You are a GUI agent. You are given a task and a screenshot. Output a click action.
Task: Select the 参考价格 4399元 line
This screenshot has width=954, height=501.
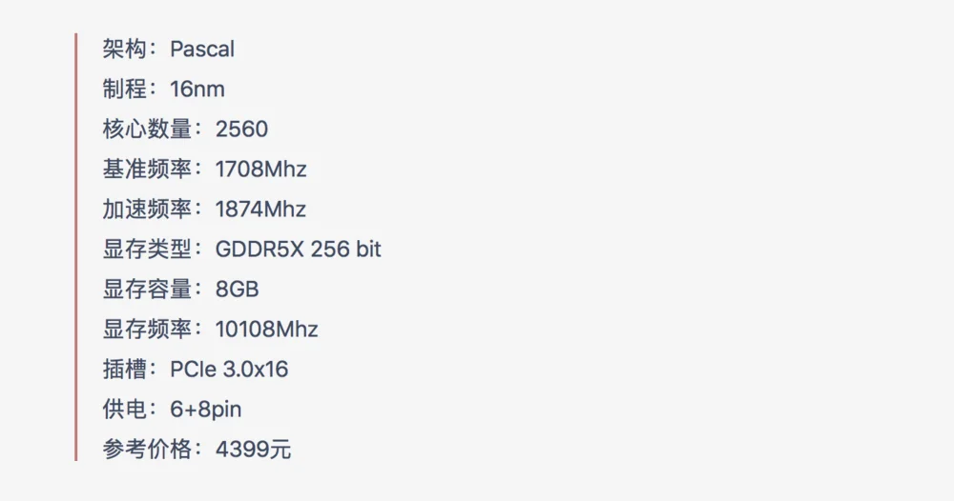[197, 450]
